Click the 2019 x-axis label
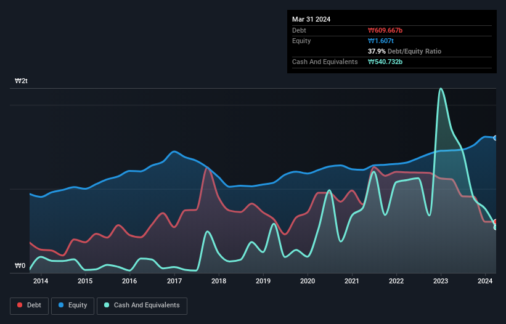The image size is (506, 324). pyautogui.click(x=263, y=281)
